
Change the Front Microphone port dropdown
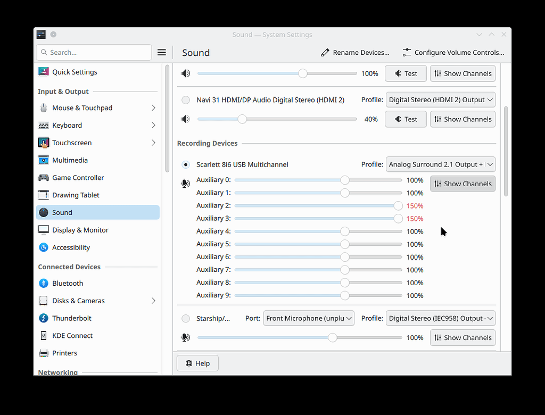pyautogui.click(x=309, y=318)
